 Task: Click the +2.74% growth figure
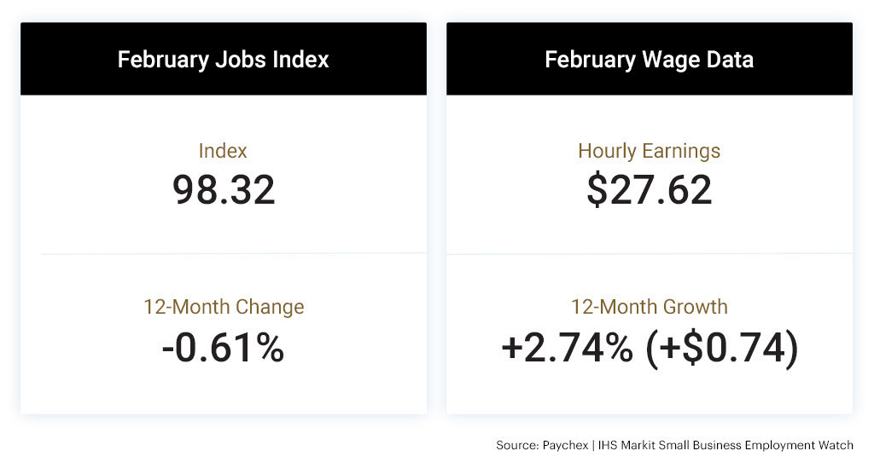pyautogui.click(x=568, y=348)
